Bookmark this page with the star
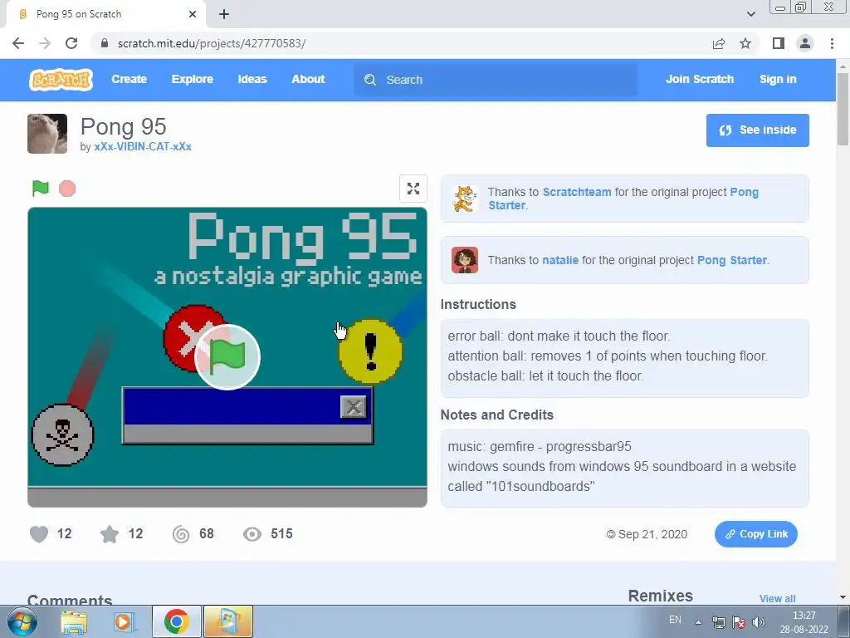850x638 pixels. [x=745, y=43]
